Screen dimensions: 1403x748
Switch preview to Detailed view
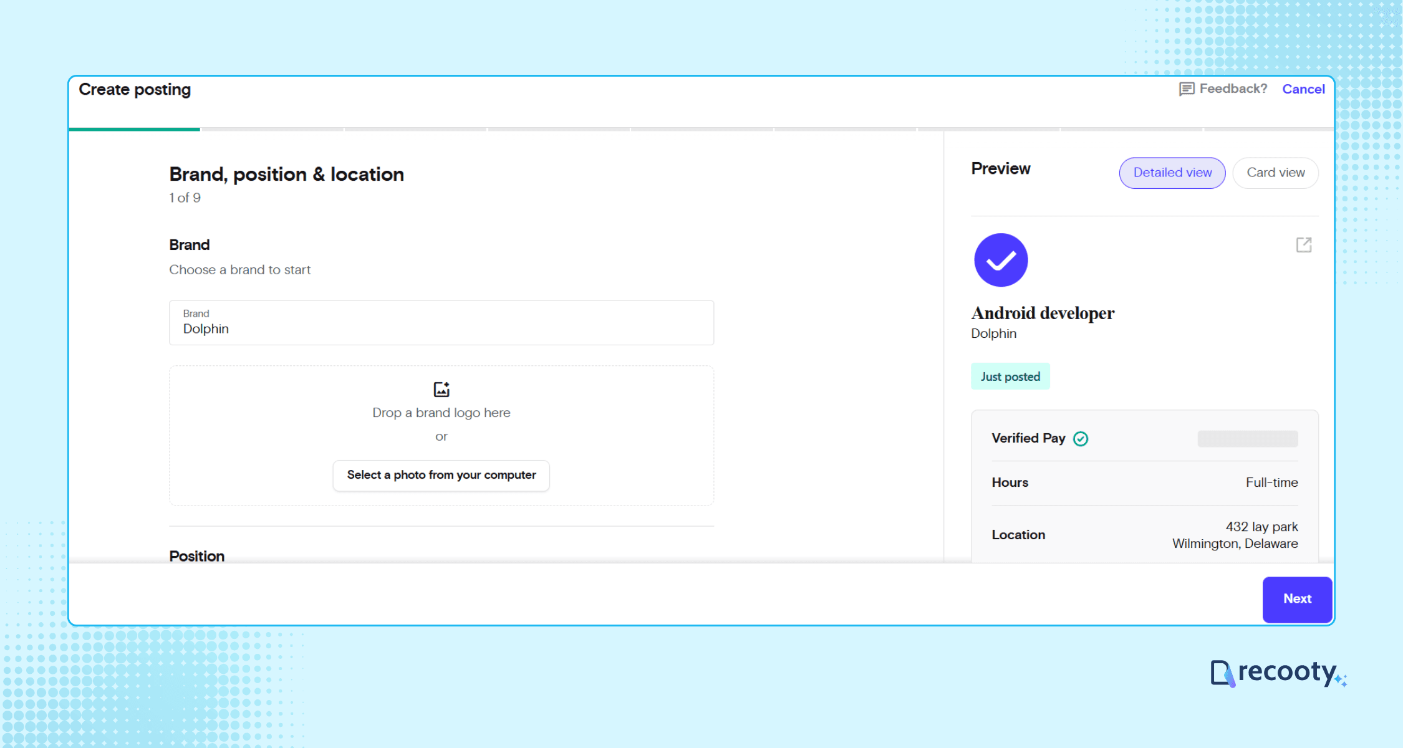coord(1172,173)
